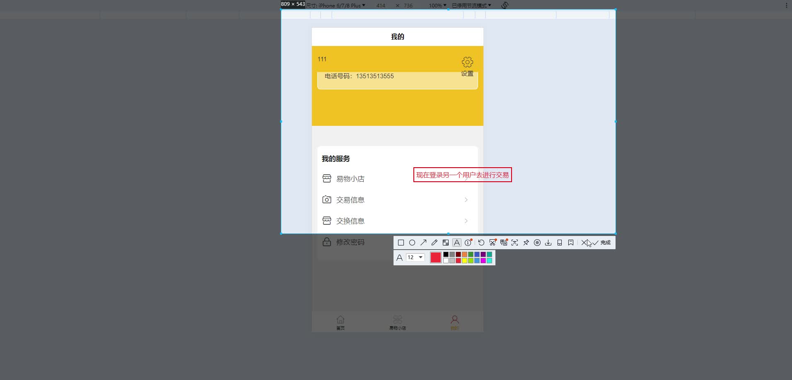Open the 交易信息 service row
The image size is (792, 380).
coord(397,200)
